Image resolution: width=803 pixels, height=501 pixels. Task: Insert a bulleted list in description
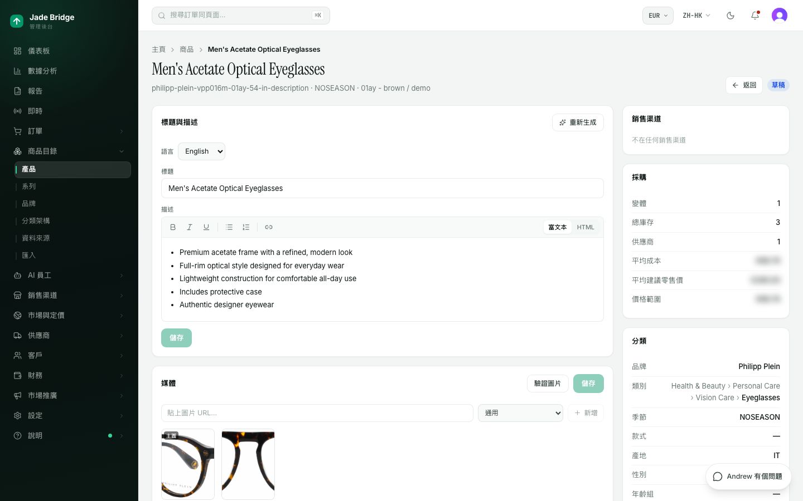tap(229, 227)
